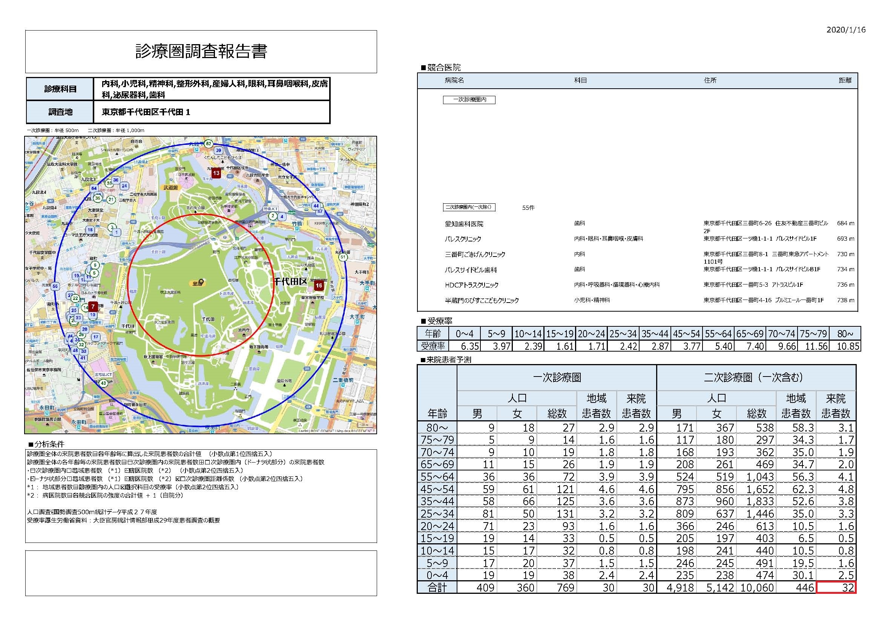The height and width of the screenshot is (624, 882).
Task: Select blue map marker 39
Action: click(x=219, y=150)
